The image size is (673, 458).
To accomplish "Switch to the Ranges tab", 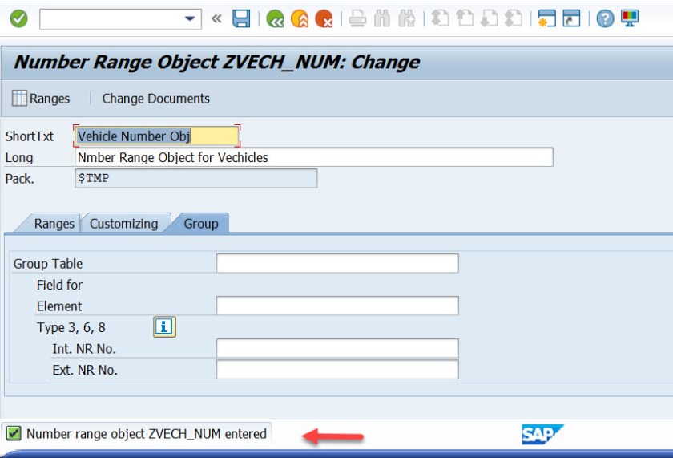I will tap(54, 224).
